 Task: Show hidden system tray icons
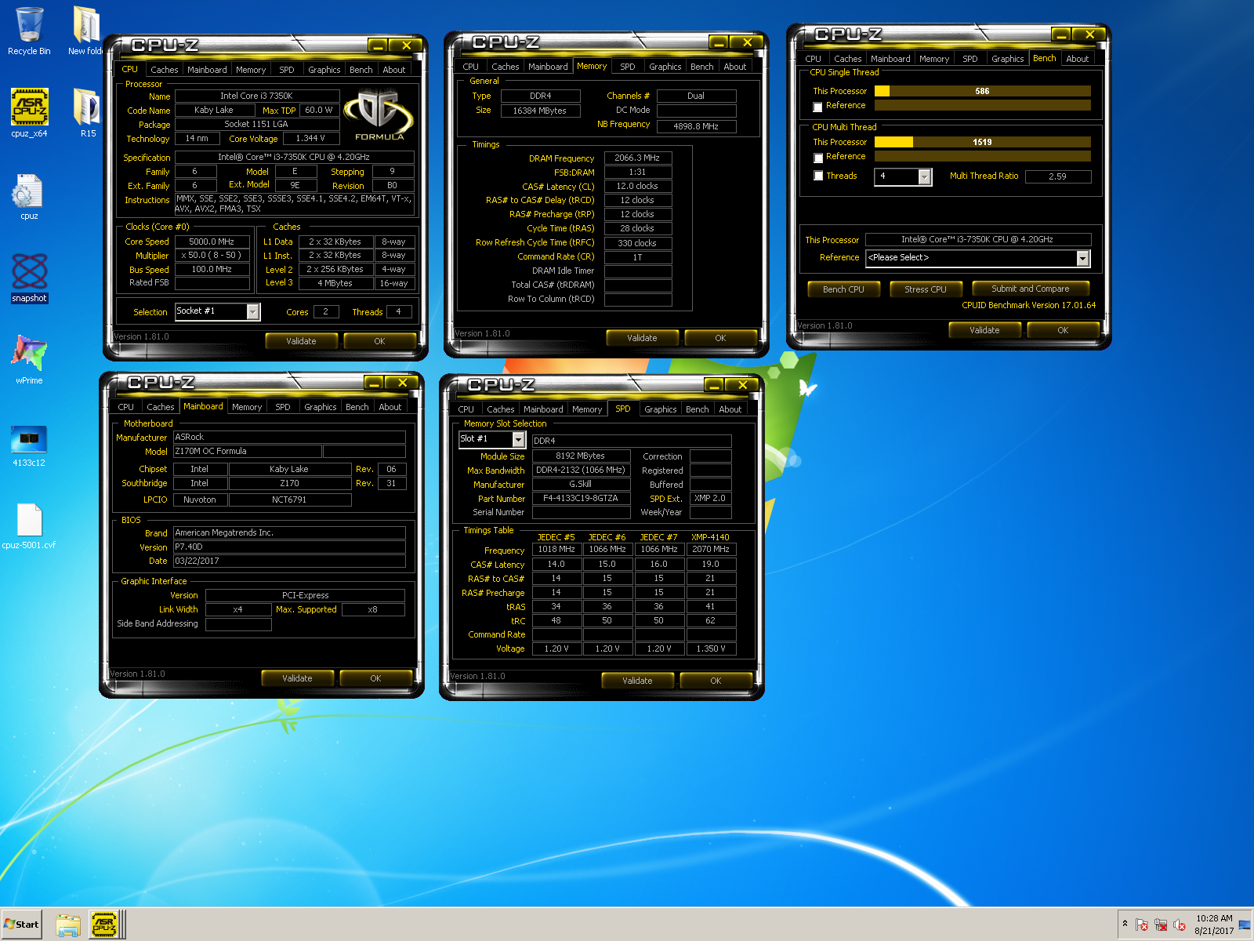coord(1125,924)
